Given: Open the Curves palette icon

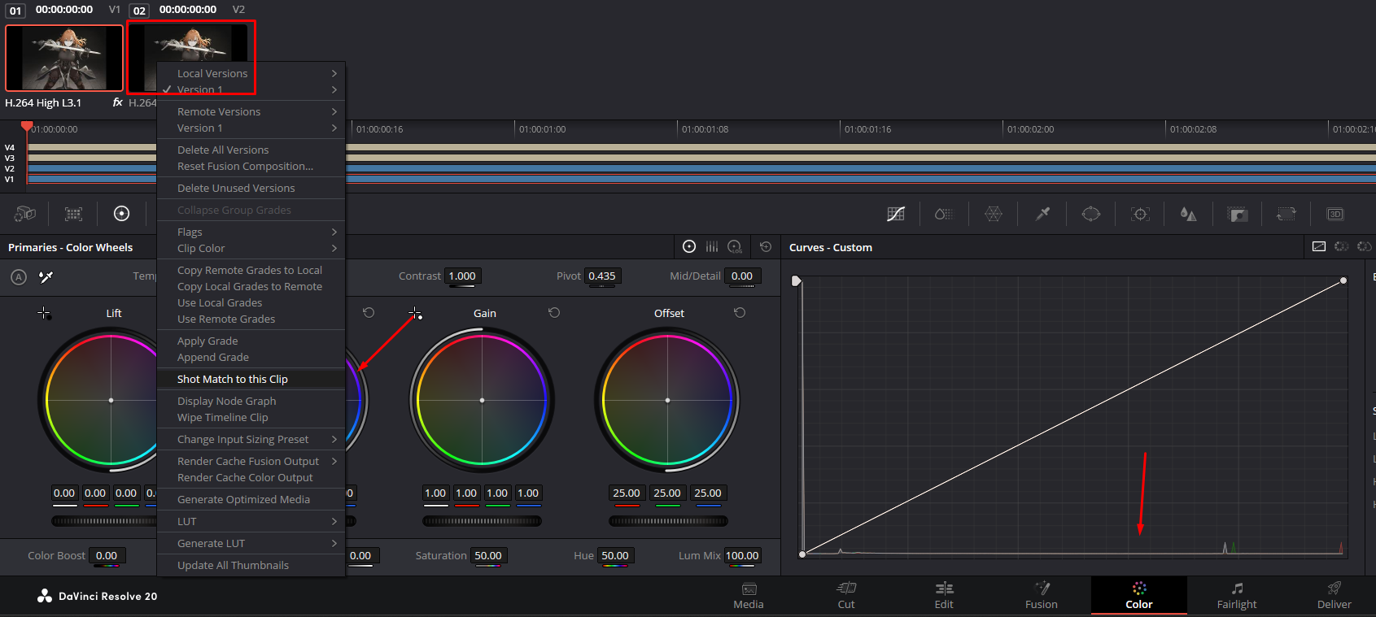Looking at the screenshot, I should (x=896, y=214).
